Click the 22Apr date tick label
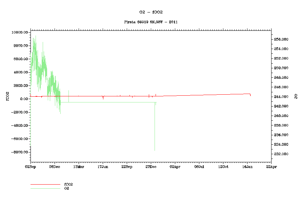Screen dimensions: 302x213 point(271,167)
